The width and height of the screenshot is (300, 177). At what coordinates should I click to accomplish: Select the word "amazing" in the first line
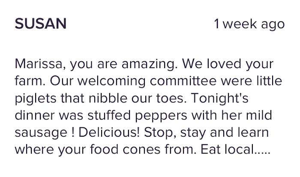point(147,65)
